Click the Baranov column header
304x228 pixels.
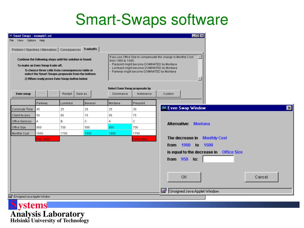coord(96,103)
